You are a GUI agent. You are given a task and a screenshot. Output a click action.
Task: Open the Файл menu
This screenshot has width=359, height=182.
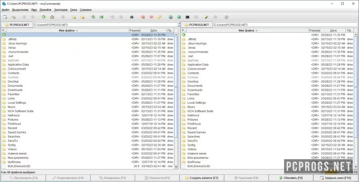click(x=5, y=10)
